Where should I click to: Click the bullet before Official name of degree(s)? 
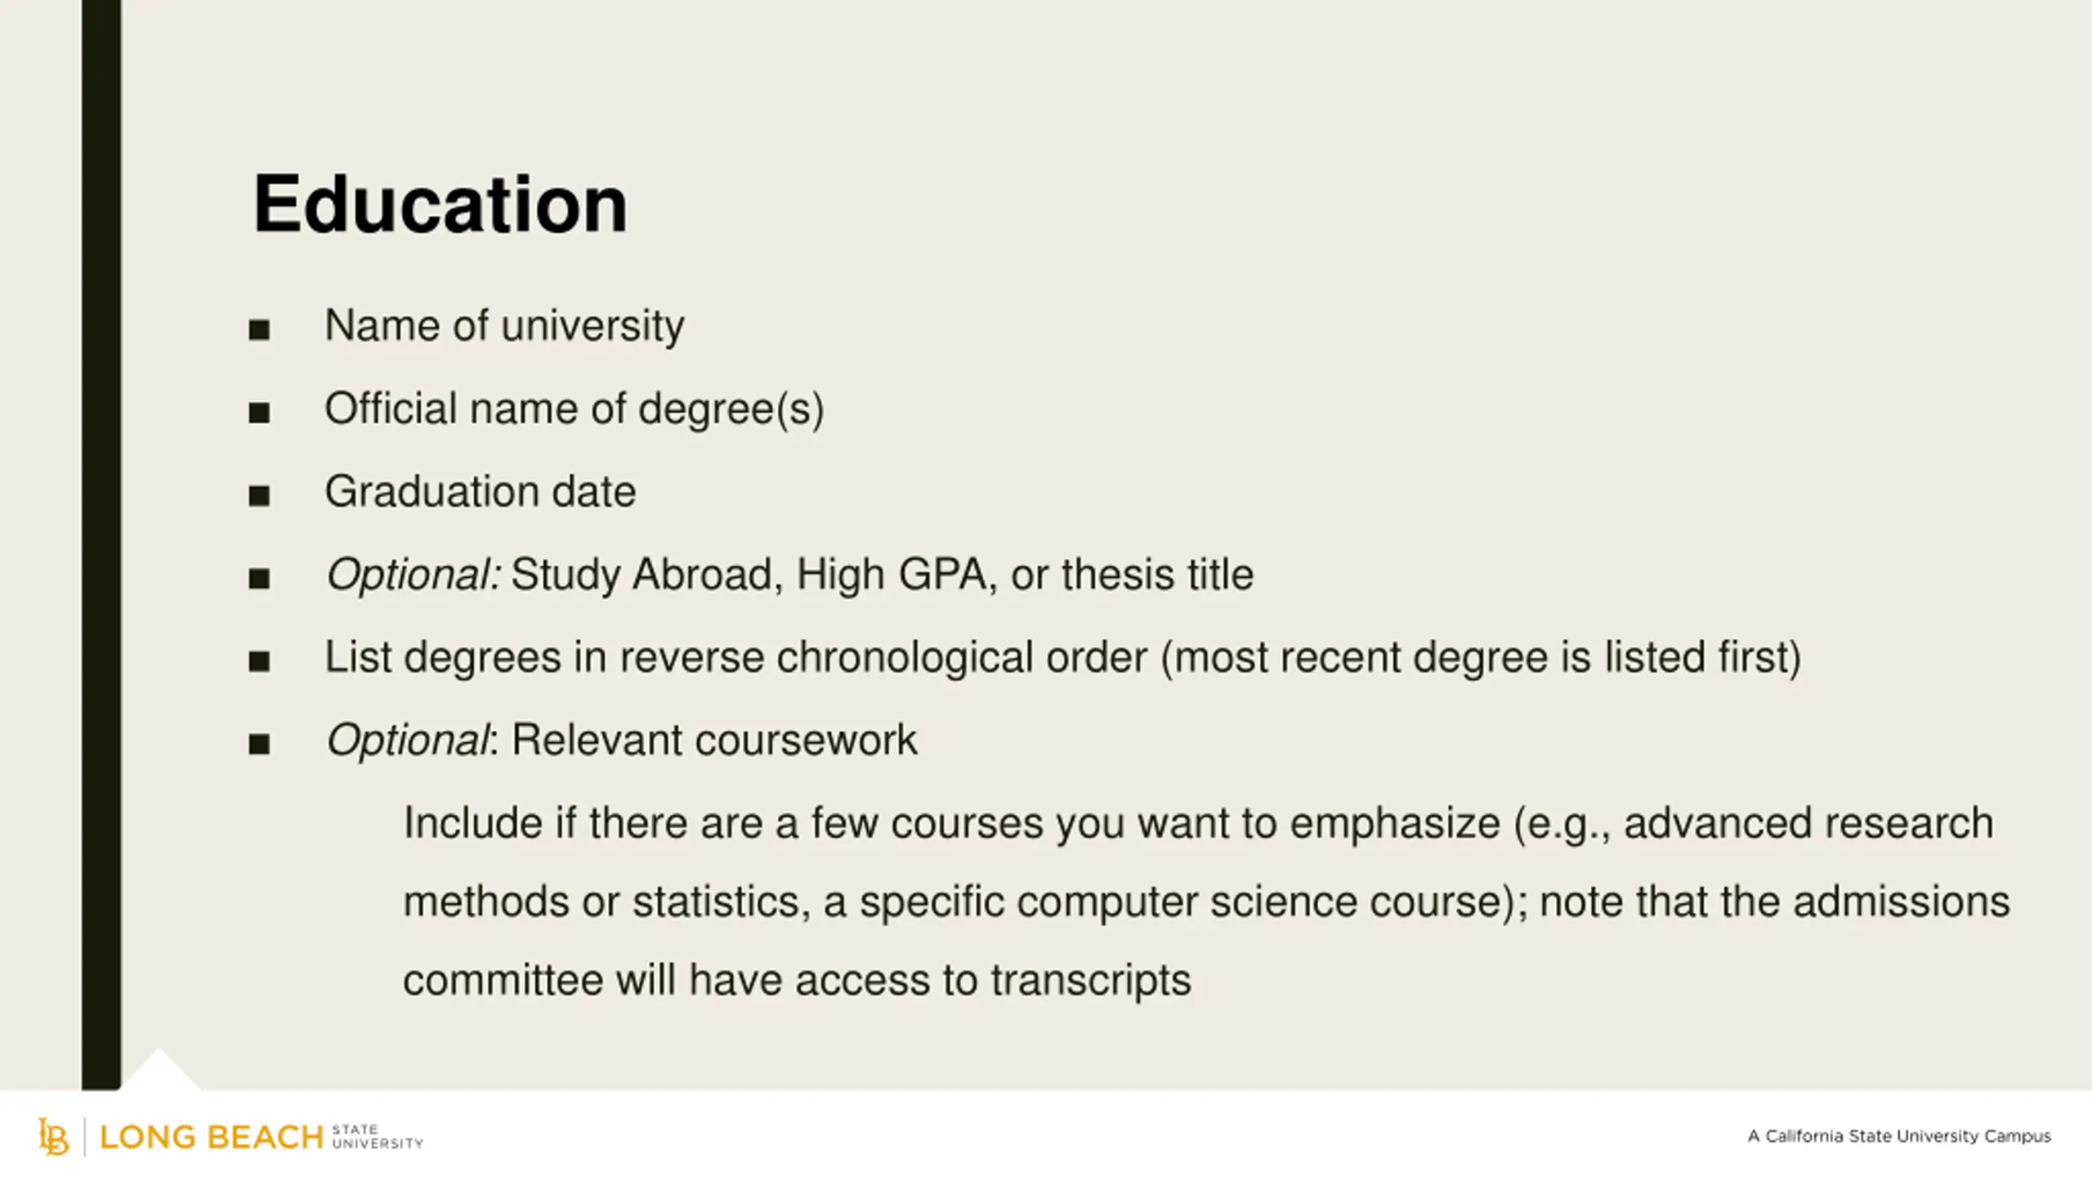pyautogui.click(x=259, y=413)
